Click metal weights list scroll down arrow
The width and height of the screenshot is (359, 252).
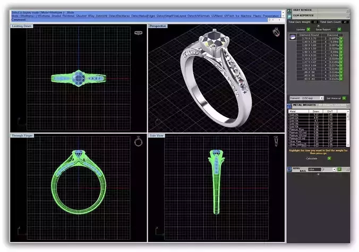click(348, 145)
